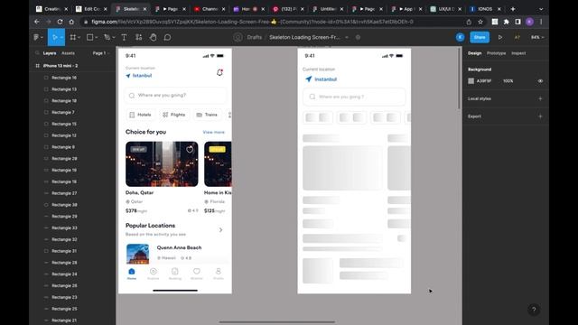Open the Page 1 dropdown

(101, 53)
